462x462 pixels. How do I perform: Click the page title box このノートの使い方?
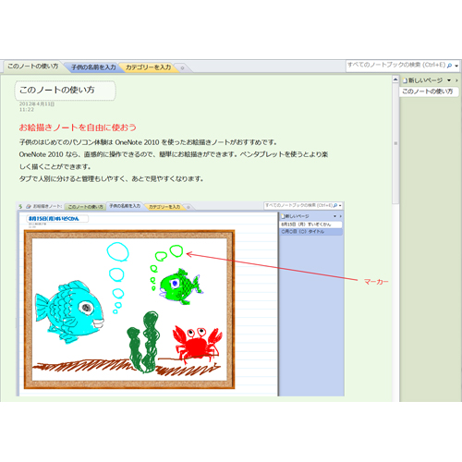click(x=66, y=91)
